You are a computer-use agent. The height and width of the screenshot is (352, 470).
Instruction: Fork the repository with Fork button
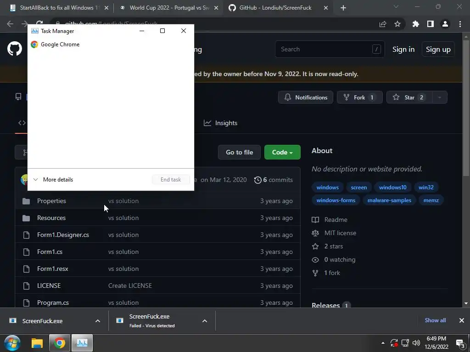click(360, 97)
